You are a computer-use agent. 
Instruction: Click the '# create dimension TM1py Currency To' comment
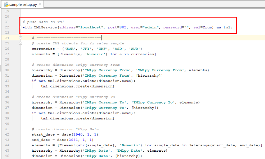click(x=73, y=97)
